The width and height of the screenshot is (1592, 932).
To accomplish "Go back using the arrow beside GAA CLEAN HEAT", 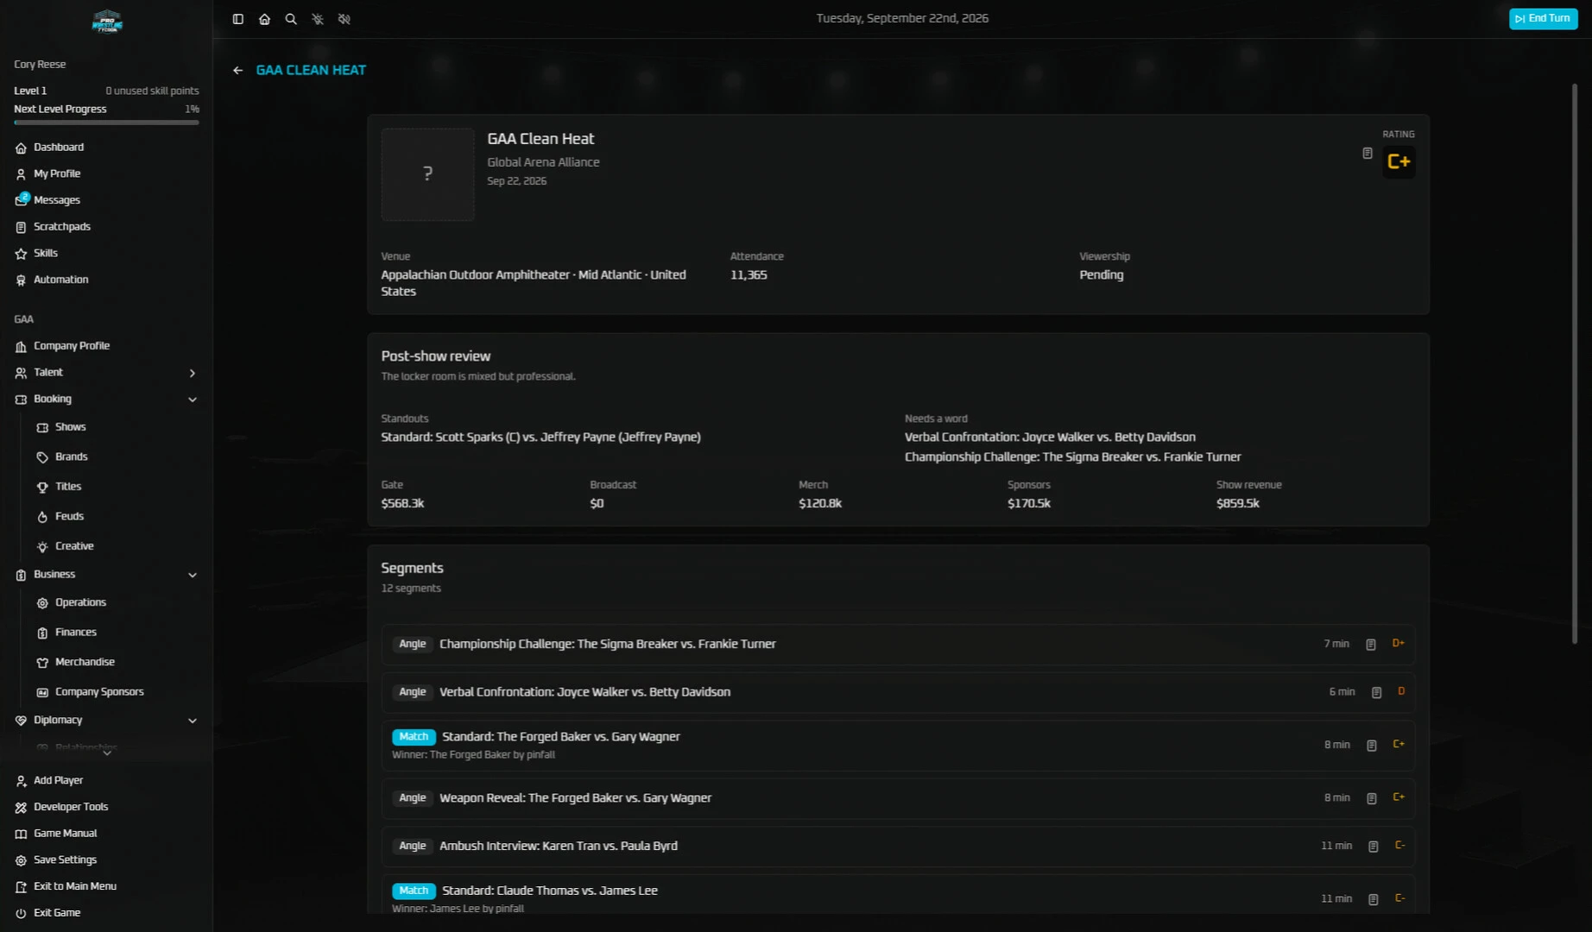I will coord(237,71).
